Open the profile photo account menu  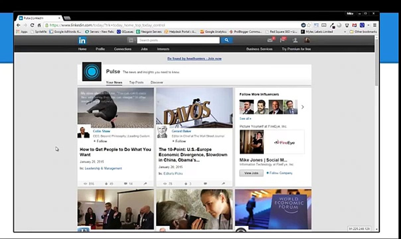tap(307, 40)
